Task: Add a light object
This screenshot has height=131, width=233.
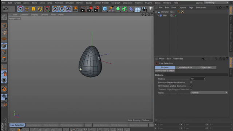Action: (x=150, y=9)
